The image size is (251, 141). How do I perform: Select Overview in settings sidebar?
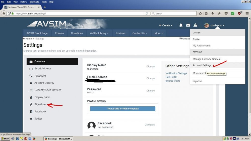click(x=52, y=61)
